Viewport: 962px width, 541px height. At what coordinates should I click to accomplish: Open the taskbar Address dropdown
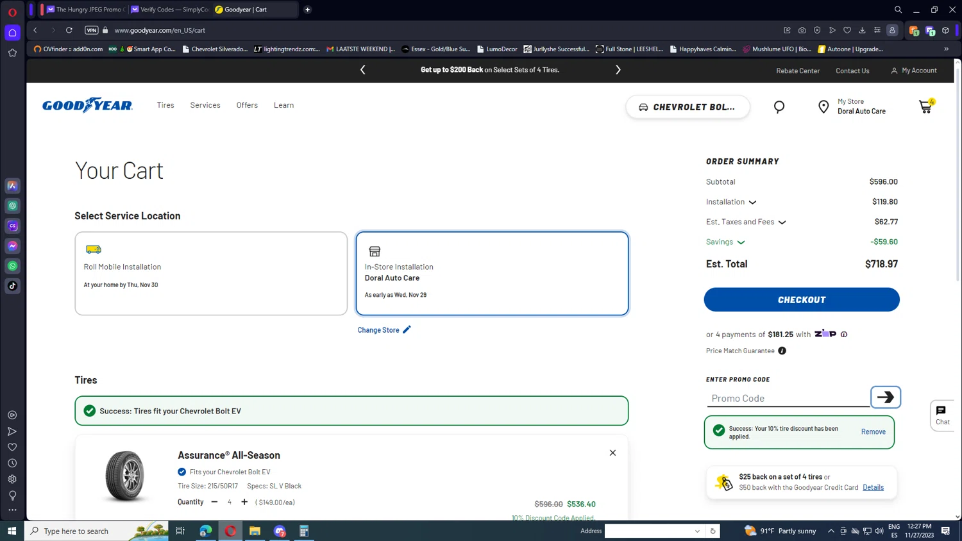pos(697,531)
